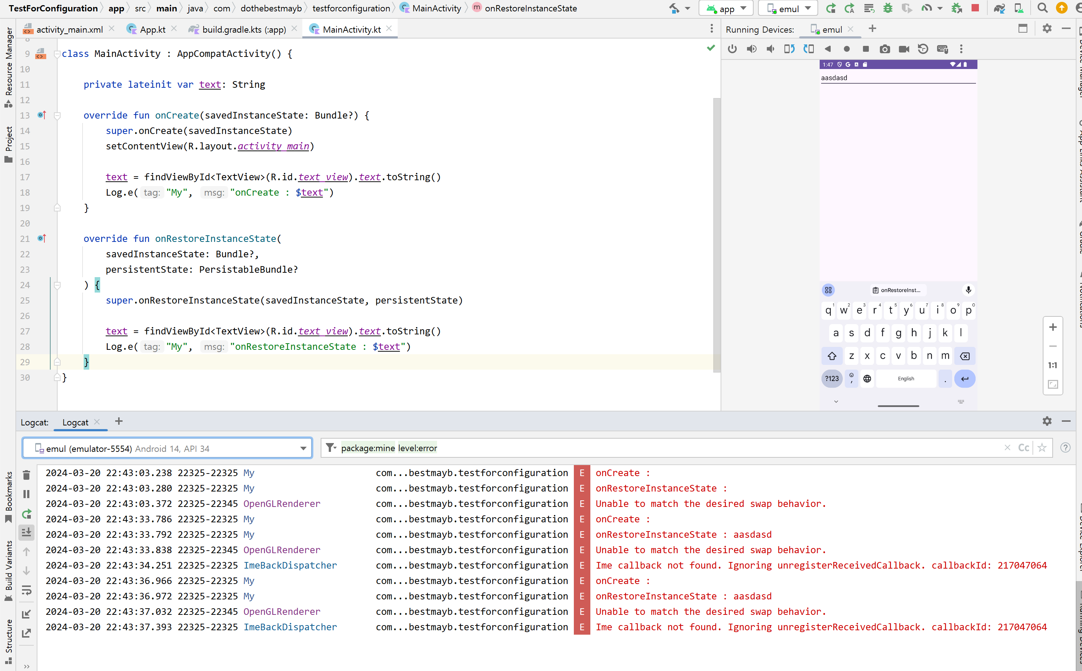Click MainActivity in the breadcrumb bar
The width and height of the screenshot is (1082, 671).
pyautogui.click(x=436, y=8)
